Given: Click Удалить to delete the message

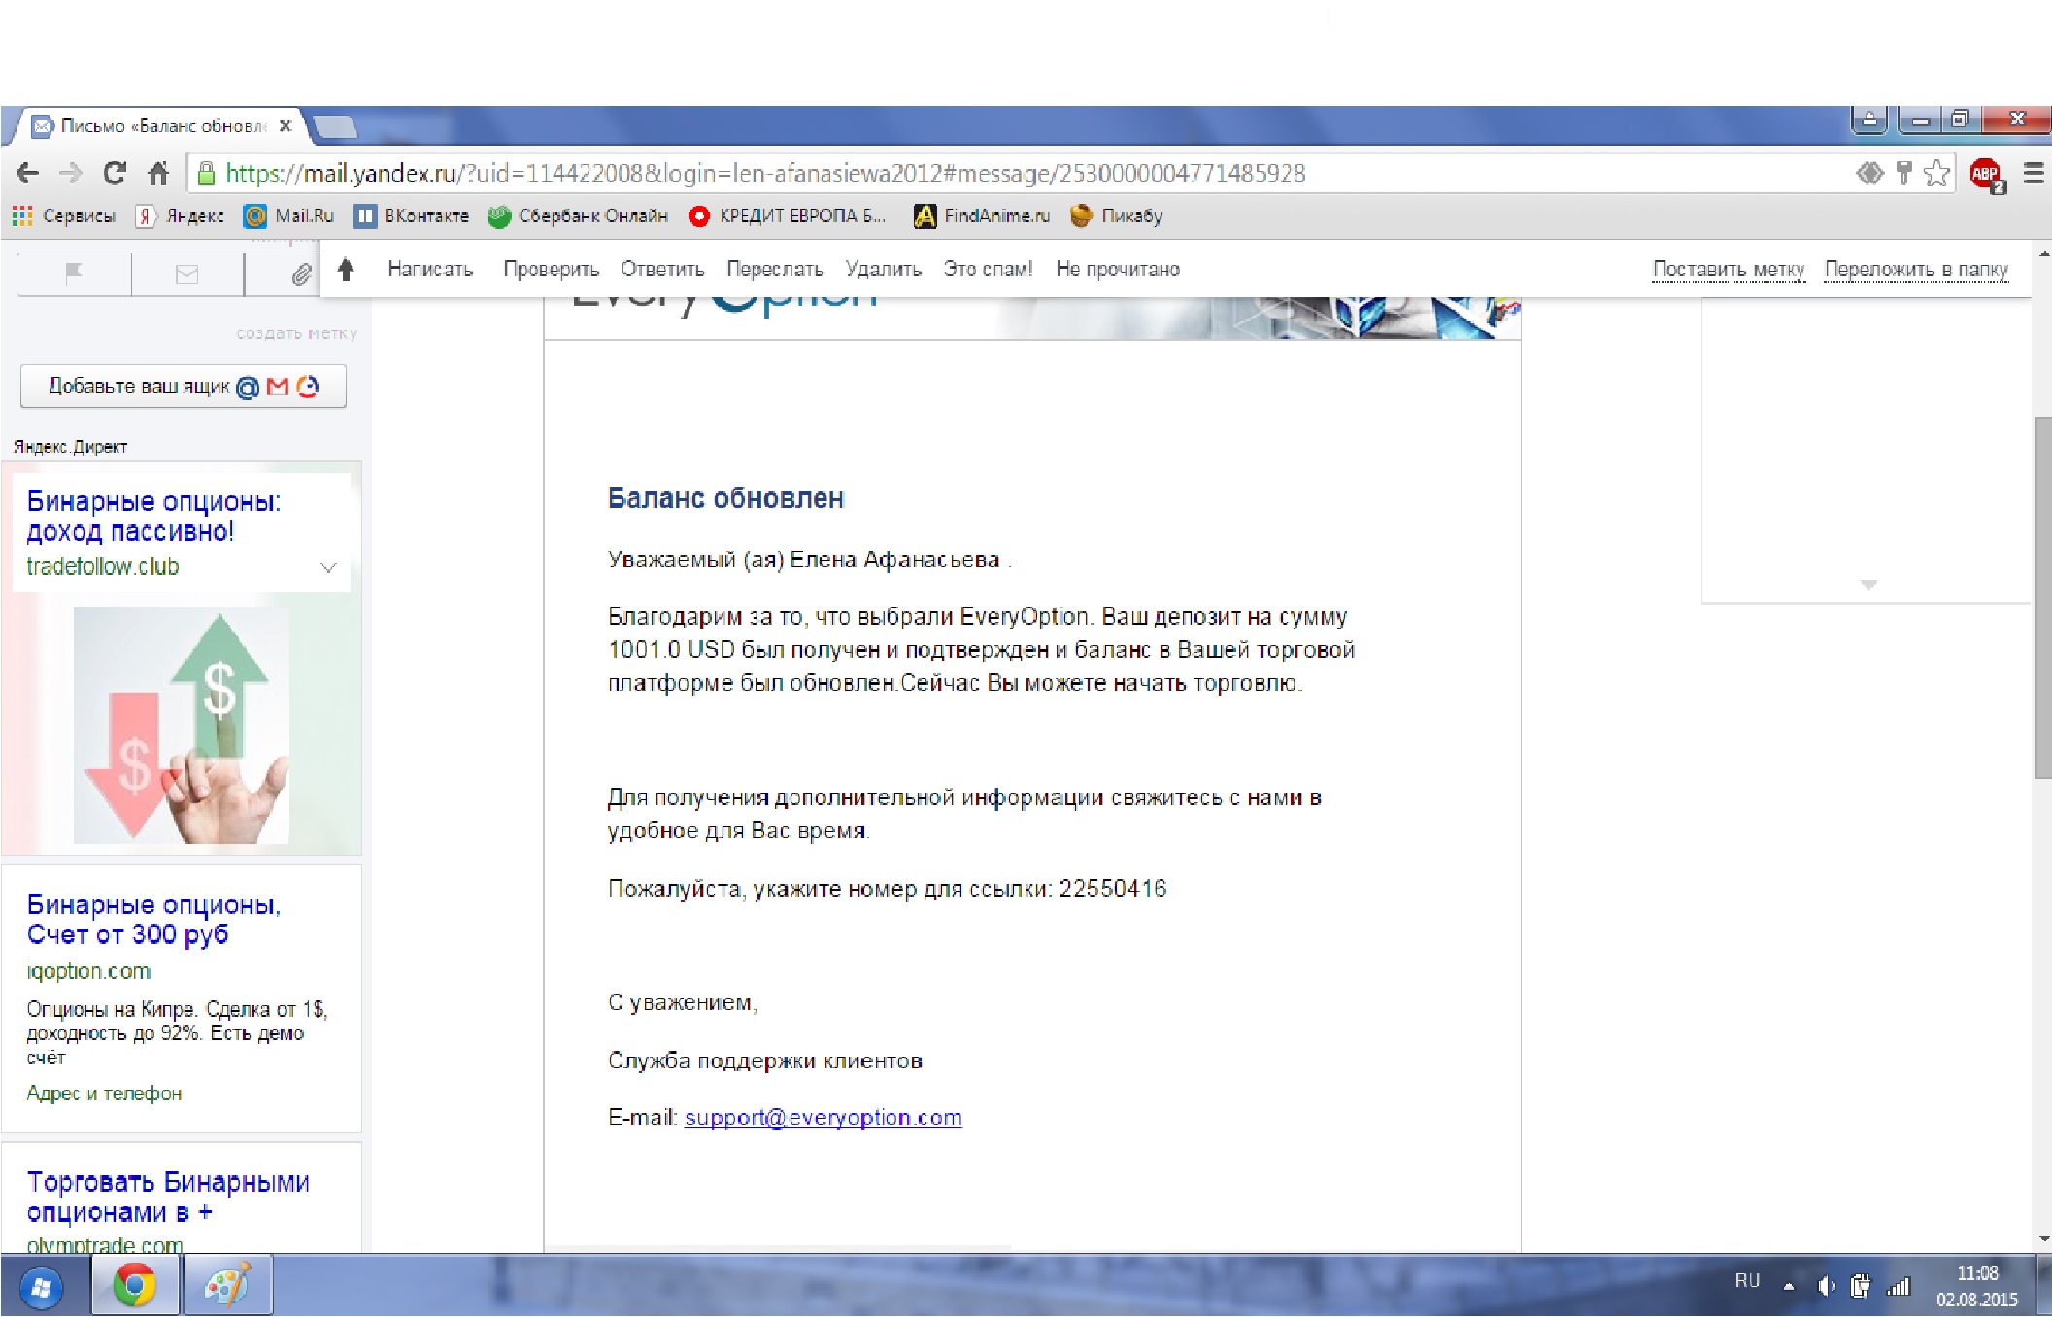Looking at the screenshot, I should pyautogui.click(x=883, y=269).
